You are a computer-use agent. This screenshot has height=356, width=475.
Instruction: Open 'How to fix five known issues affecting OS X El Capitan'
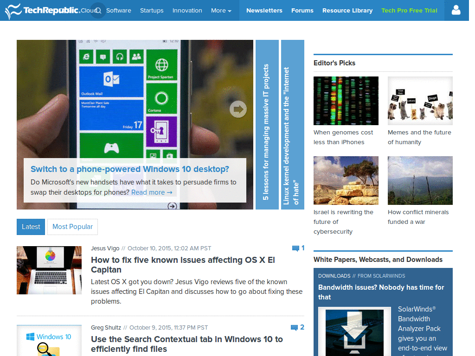183,265
